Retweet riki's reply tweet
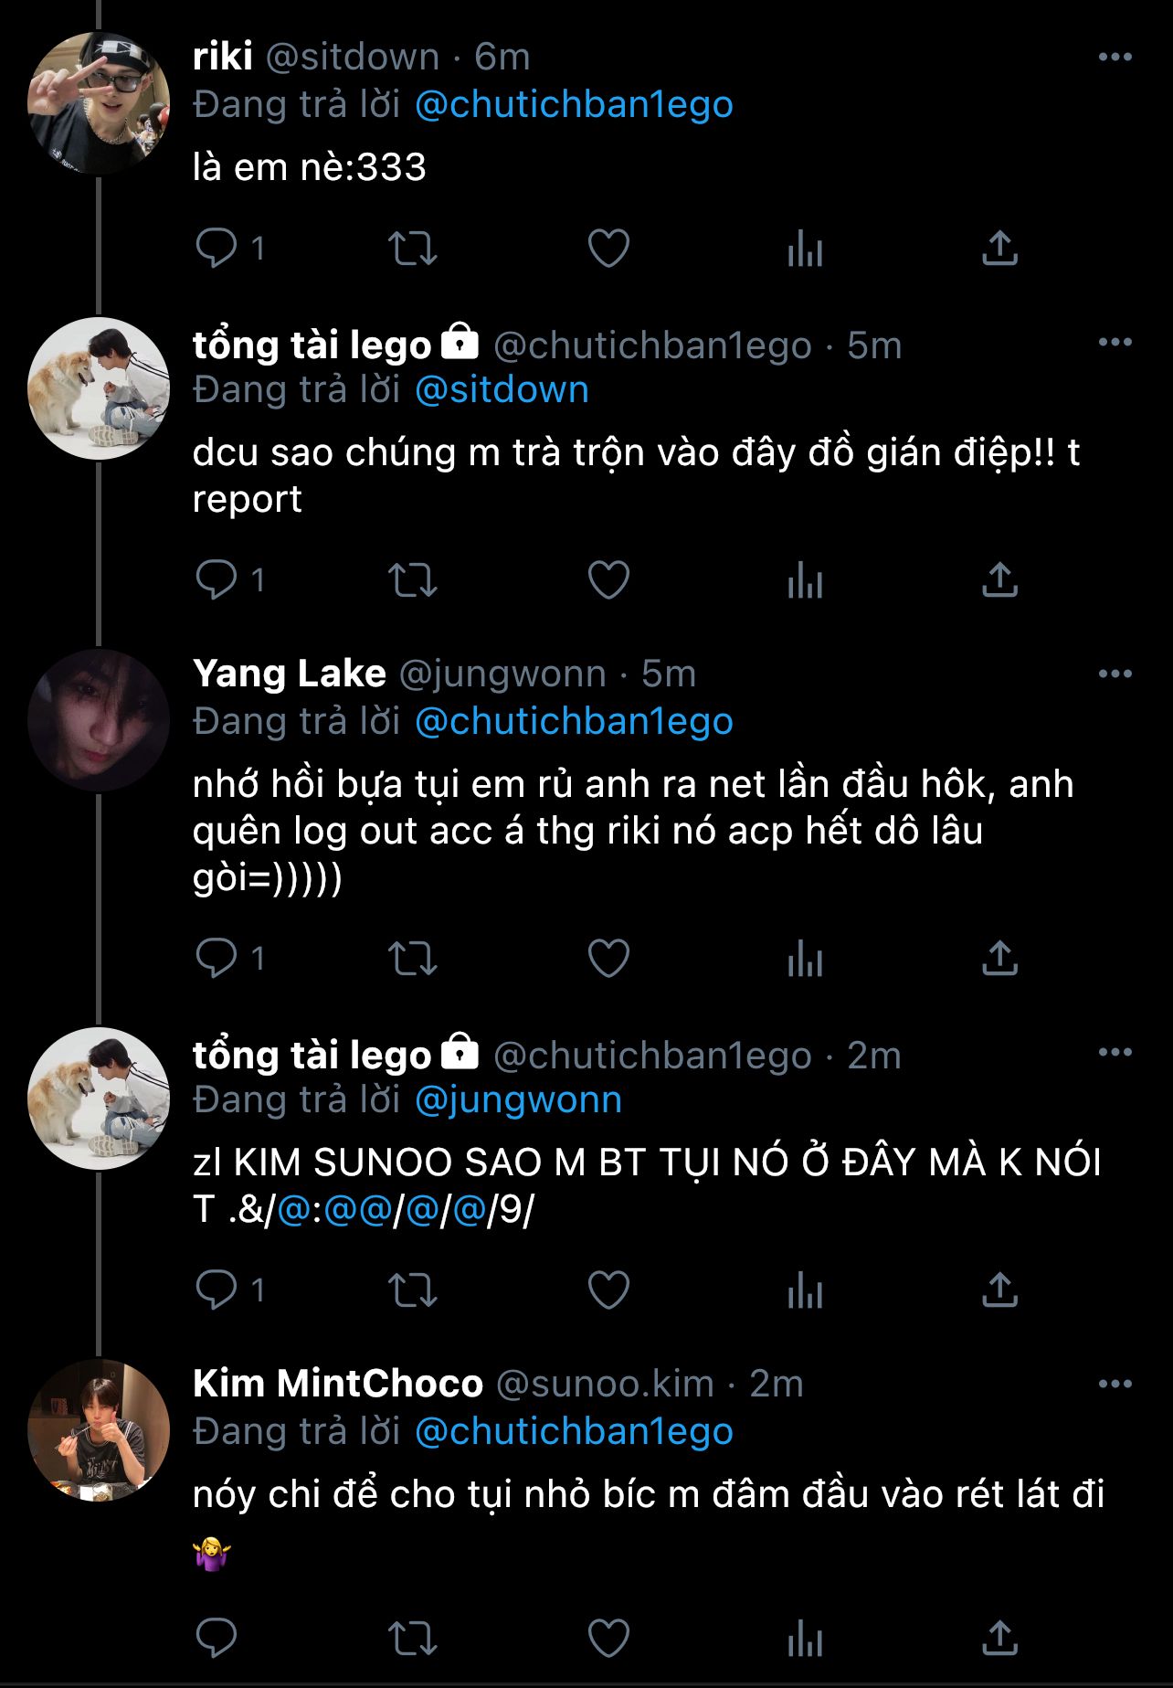The width and height of the screenshot is (1173, 1688). click(x=413, y=248)
